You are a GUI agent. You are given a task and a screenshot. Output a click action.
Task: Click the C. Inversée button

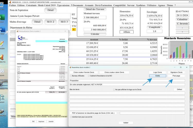(x=182, y=24)
